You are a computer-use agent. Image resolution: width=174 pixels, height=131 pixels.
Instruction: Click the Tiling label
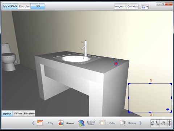[50, 123]
